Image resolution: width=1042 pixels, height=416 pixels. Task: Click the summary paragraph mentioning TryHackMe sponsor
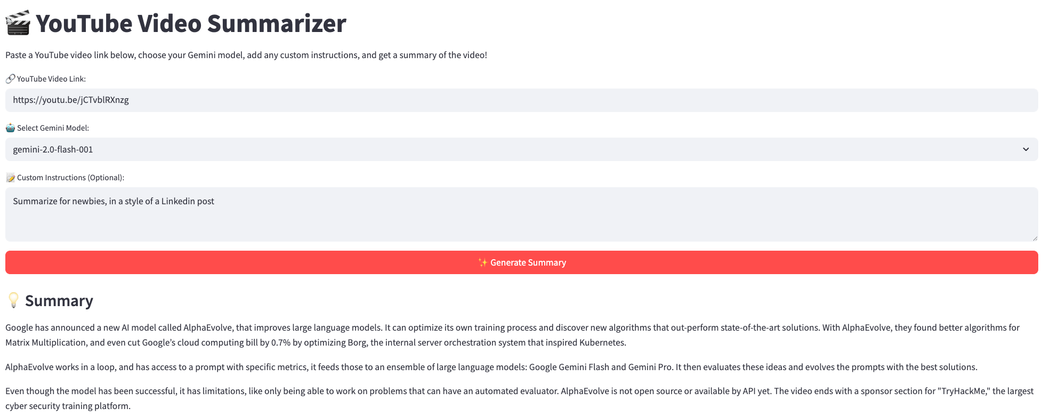pos(519,398)
